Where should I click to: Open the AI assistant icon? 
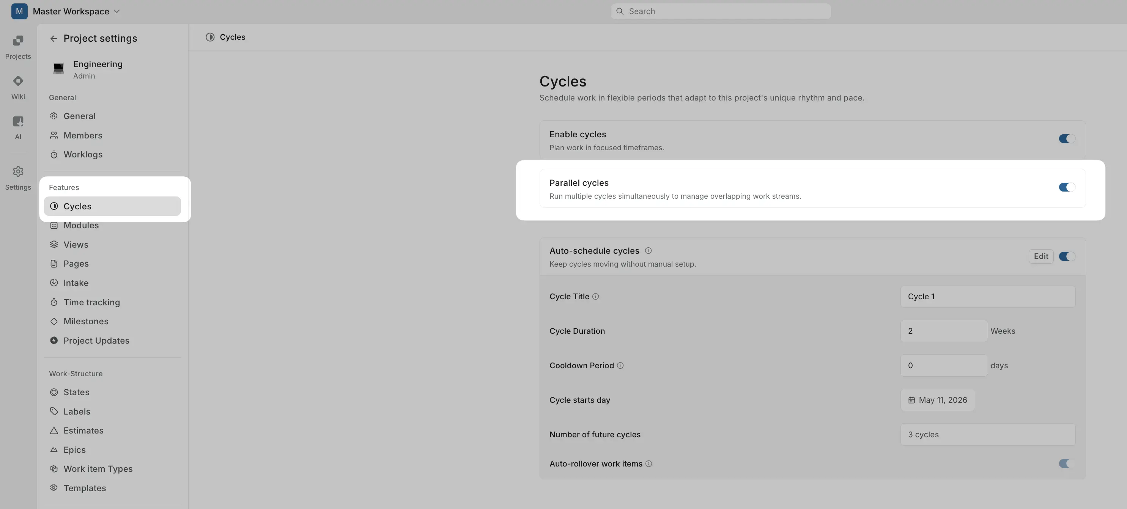pos(18,127)
